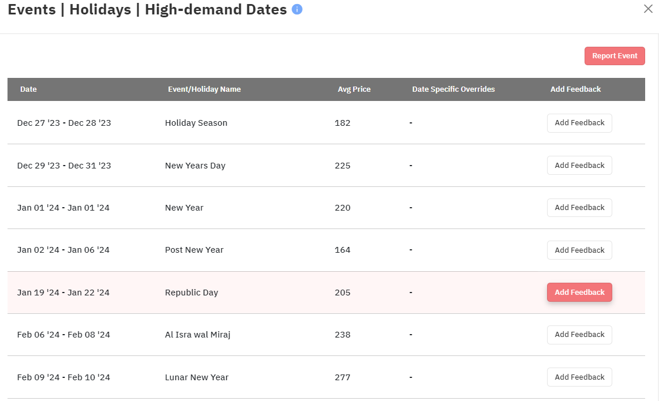Click the info icon beside the title
659x401 pixels.
[297, 9]
